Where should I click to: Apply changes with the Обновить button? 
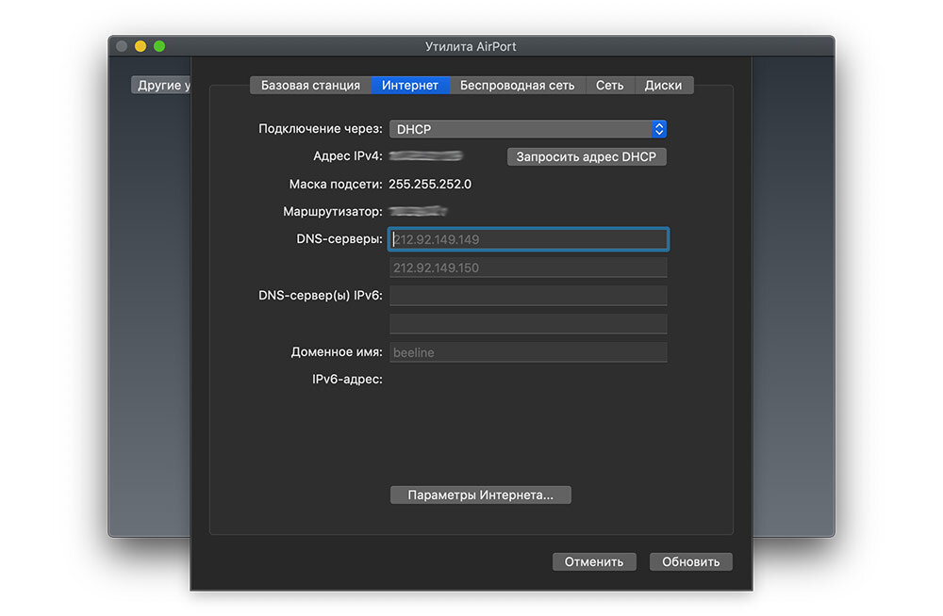coord(690,561)
